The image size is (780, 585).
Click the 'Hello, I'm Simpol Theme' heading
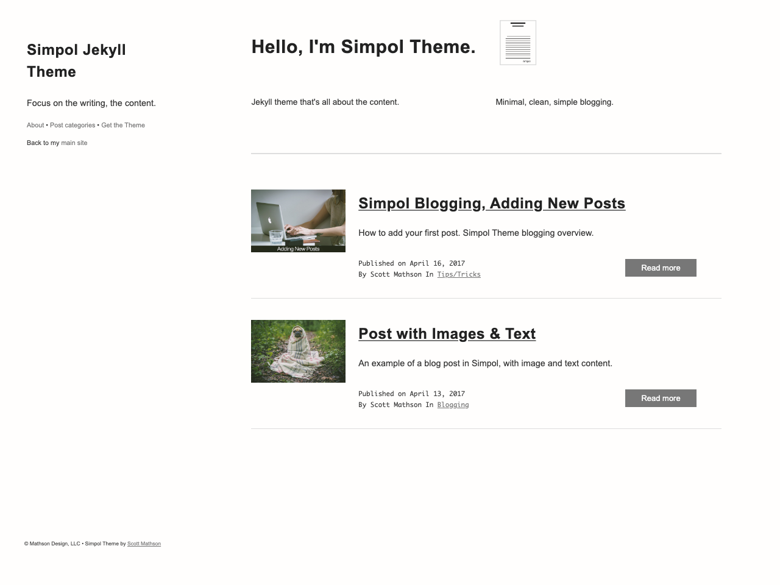point(363,46)
